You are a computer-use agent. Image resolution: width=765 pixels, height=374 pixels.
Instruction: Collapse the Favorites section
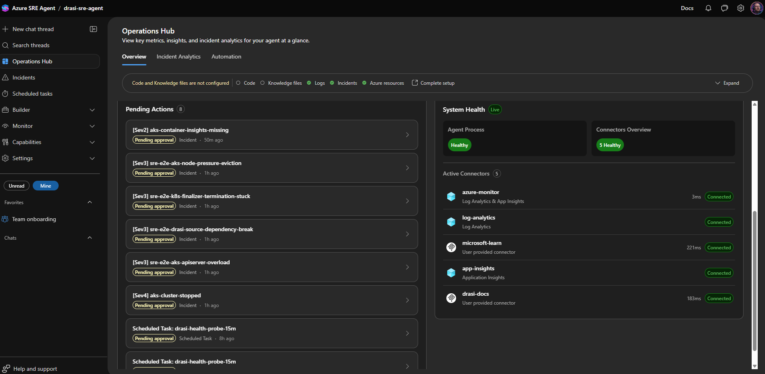coord(90,202)
